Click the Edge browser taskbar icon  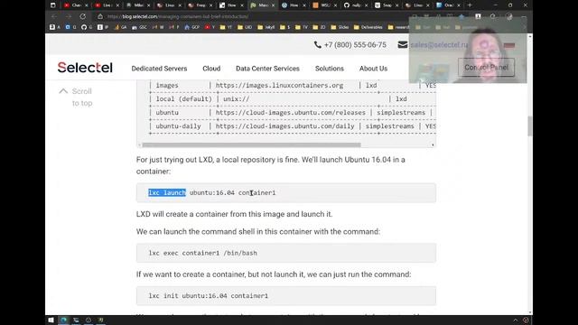pyautogui.click(x=63, y=320)
